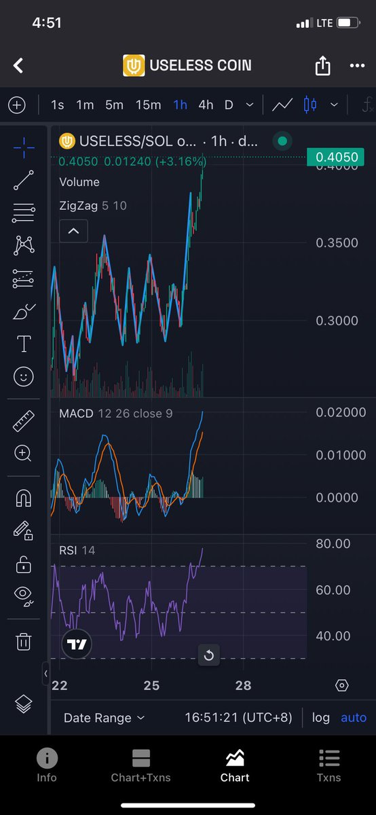Image resolution: width=376 pixels, height=815 pixels.
Task: Select the 5m timeframe
Action: point(114,105)
